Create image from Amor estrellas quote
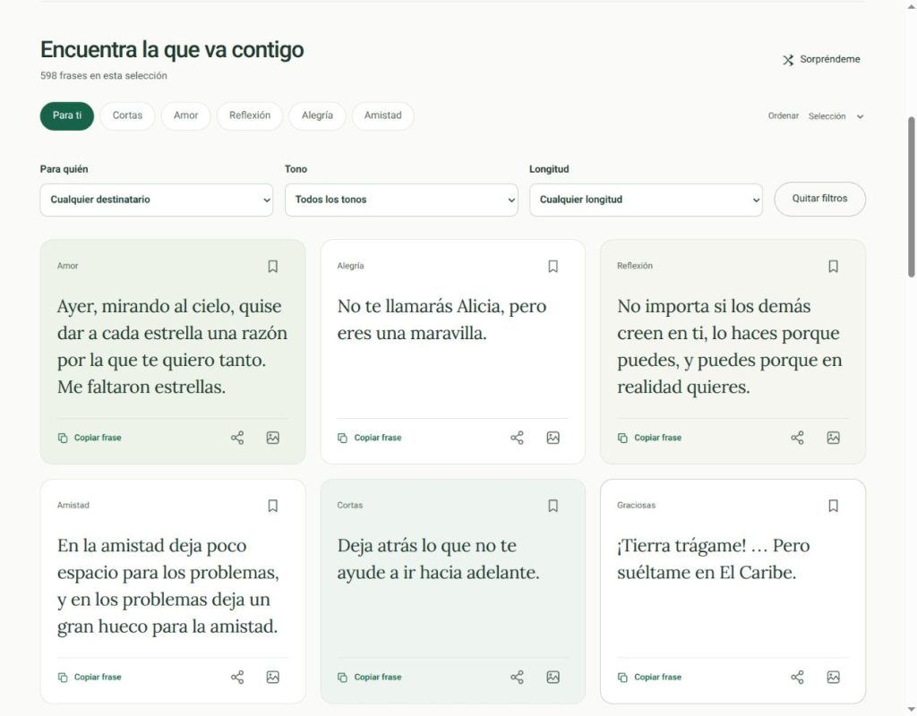 click(272, 438)
